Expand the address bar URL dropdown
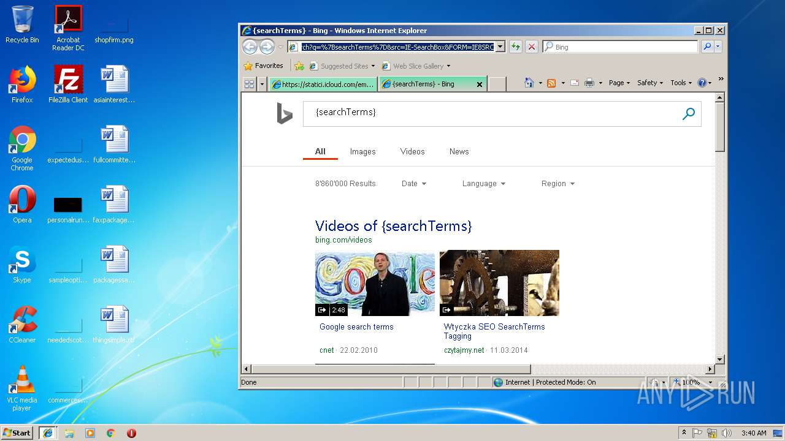 [x=500, y=47]
